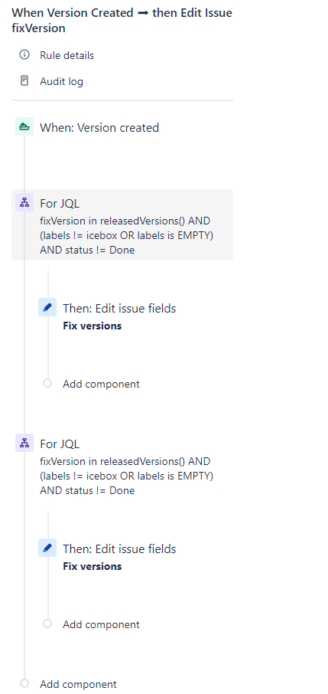The width and height of the screenshot is (328, 694).
Task: Select pencil icon in second Edit issue fields
Action: pyautogui.click(x=47, y=548)
